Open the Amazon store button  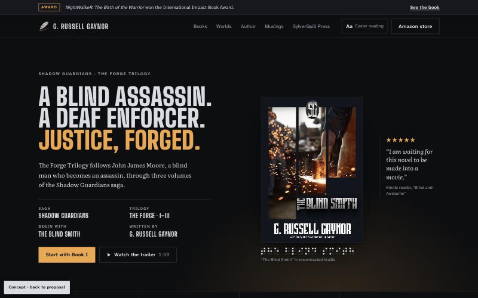pos(415,26)
